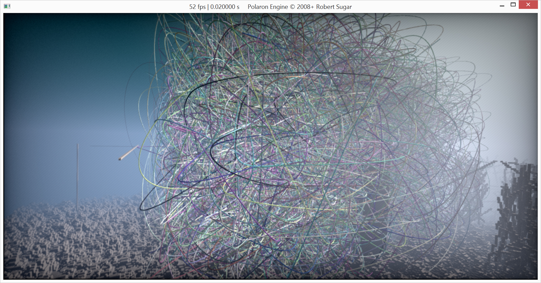Click the "52 fps | 0.020000 s" title text
The image size is (541, 283).
(214, 7)
